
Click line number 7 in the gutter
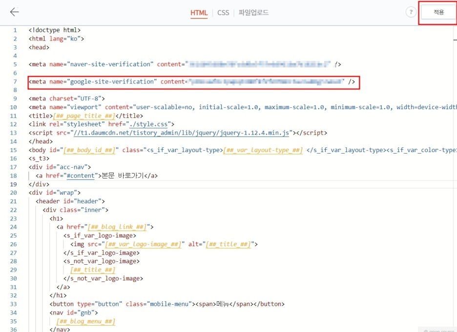[x=15, y=82]
